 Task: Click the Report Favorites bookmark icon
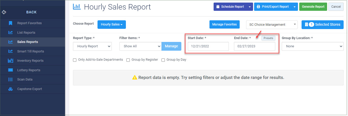click(x=11, y=23)
